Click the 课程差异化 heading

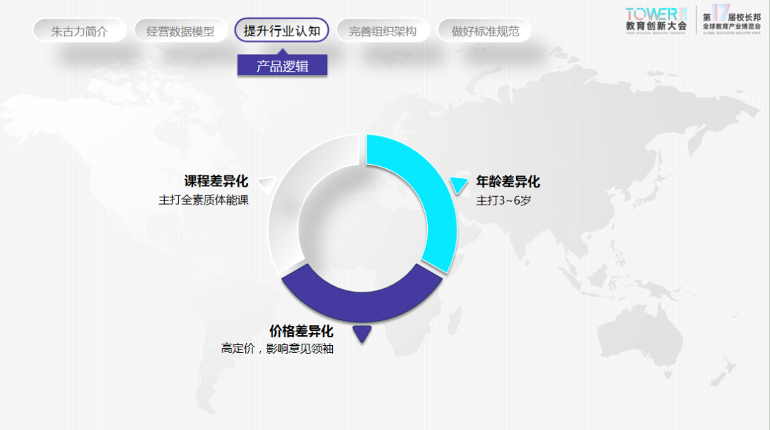click(216, 181)
